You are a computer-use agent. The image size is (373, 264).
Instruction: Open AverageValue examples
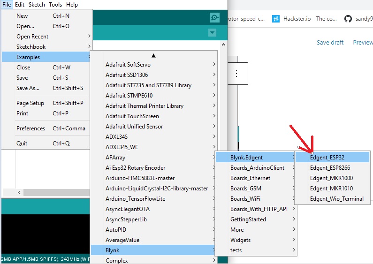(x=153, y=240)
